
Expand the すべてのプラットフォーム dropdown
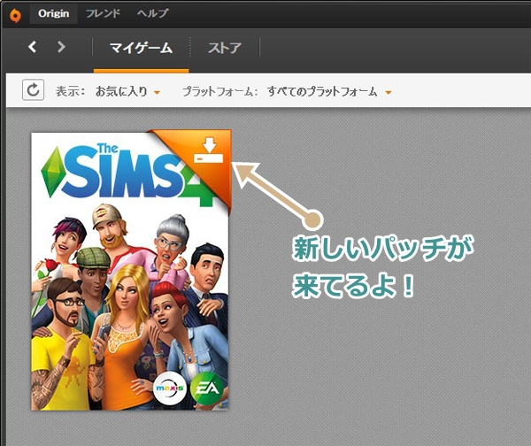(328, 91)
